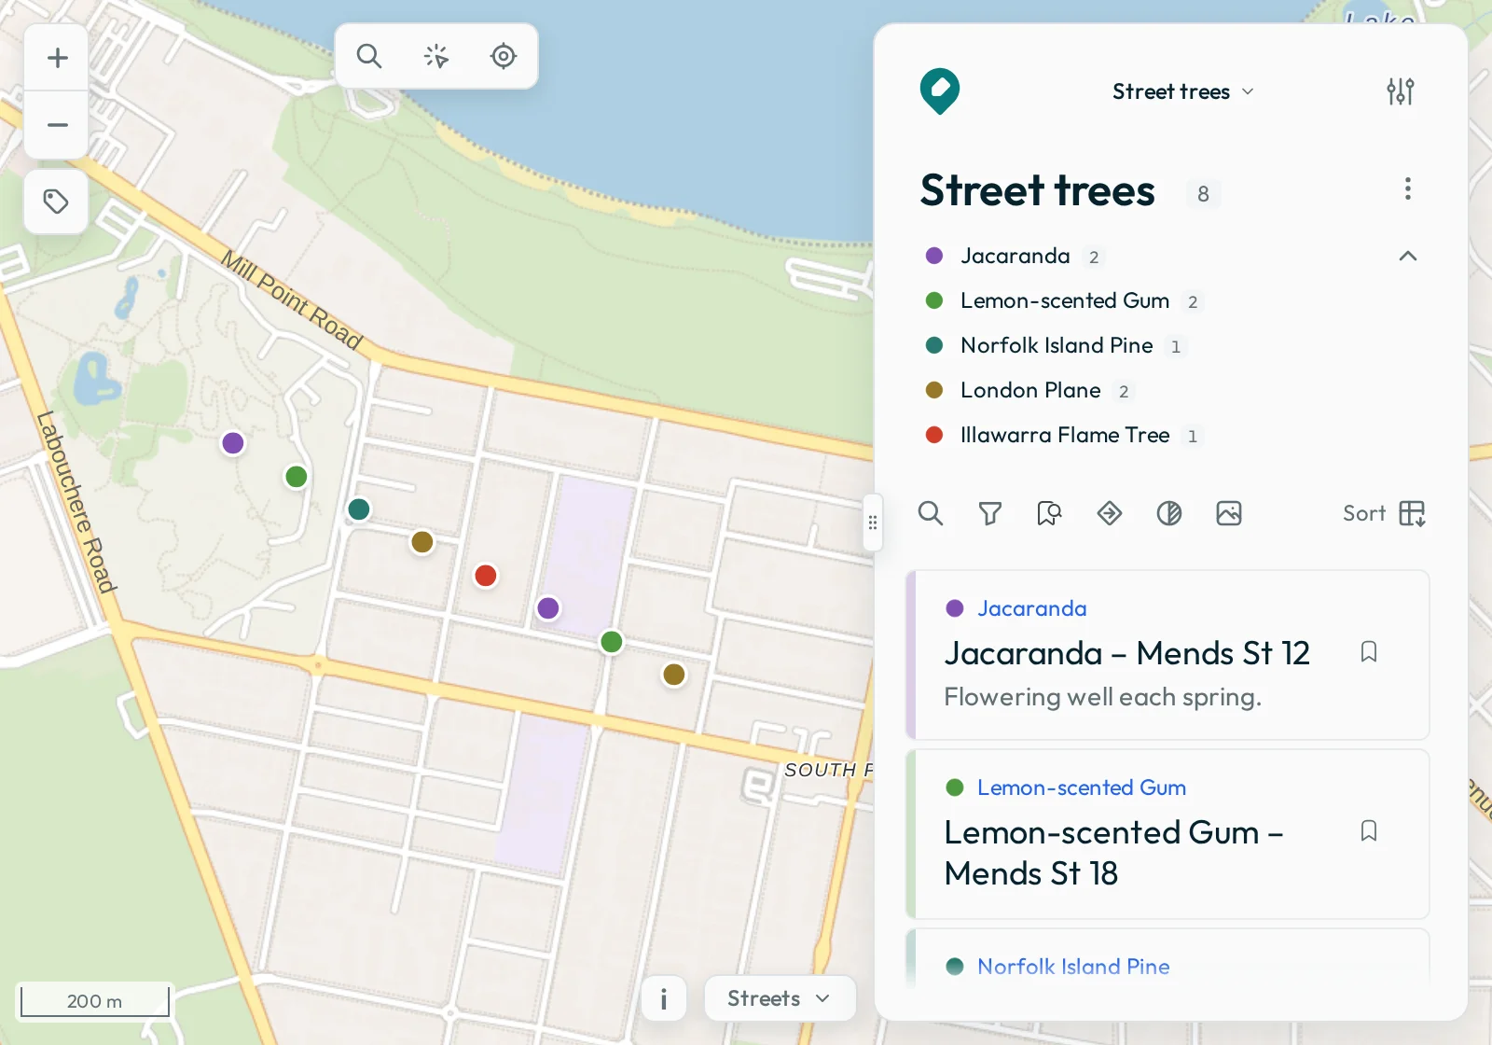Bookmark Jacaranda – Mends St 12

coord(1369,651)
